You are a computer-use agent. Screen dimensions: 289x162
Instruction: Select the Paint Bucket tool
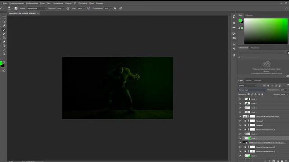pos(4,38)
